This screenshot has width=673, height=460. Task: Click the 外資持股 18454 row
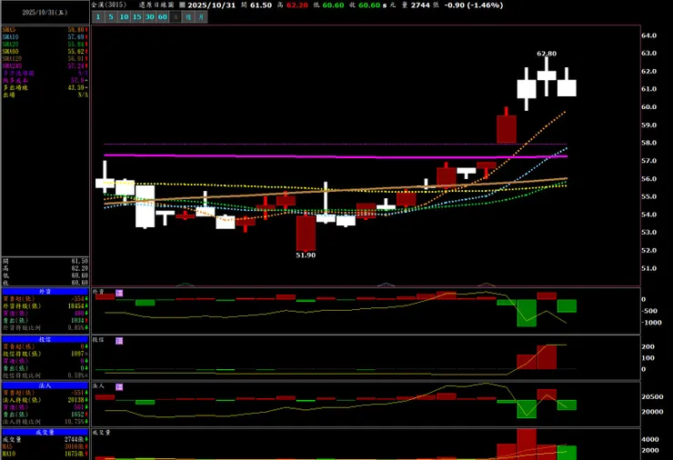point(45,306)
